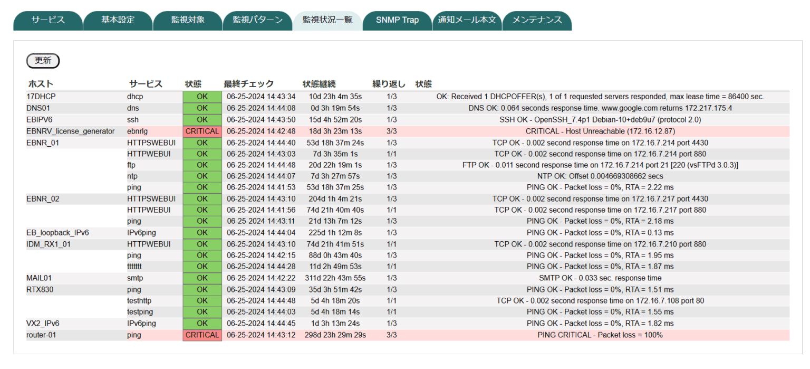Viewport: 810px width, 369px height.
Task: Switch to the 基本設定 tab
Action: click(118, 20)
